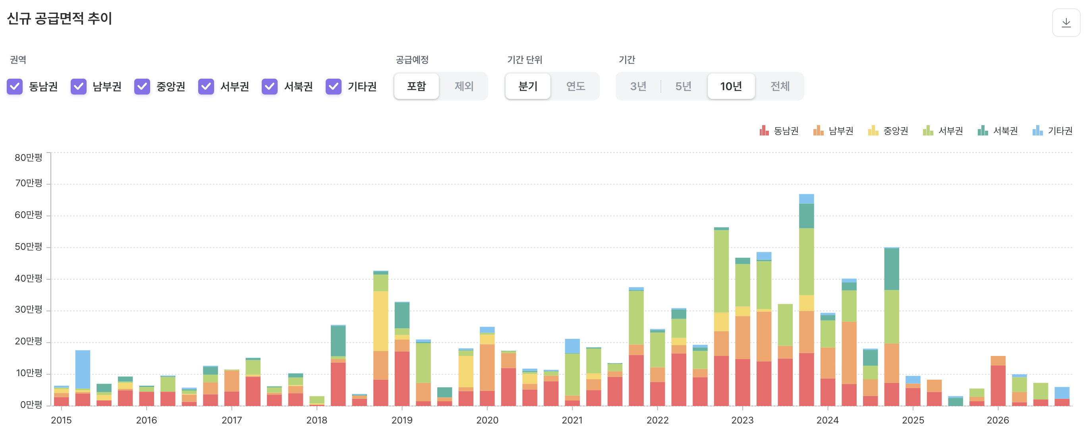Set the period to 5년

[x=683, y=86]
